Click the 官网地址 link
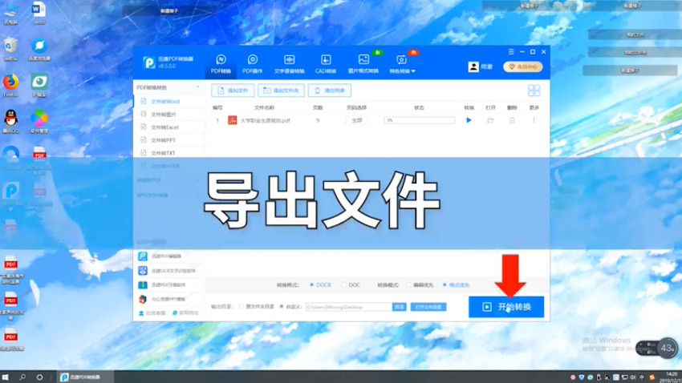The width and height of the screenshot is (682, 383). coord(185,313)
